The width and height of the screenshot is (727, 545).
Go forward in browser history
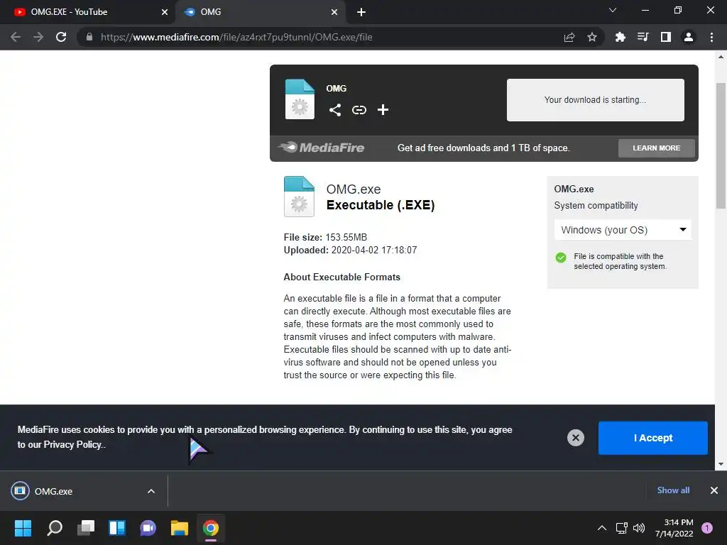[38, 37]
